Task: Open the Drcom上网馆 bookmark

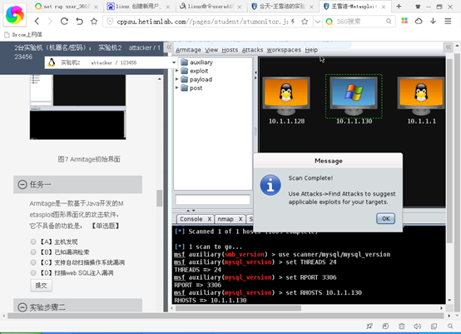Action: [x=23, y=35]
